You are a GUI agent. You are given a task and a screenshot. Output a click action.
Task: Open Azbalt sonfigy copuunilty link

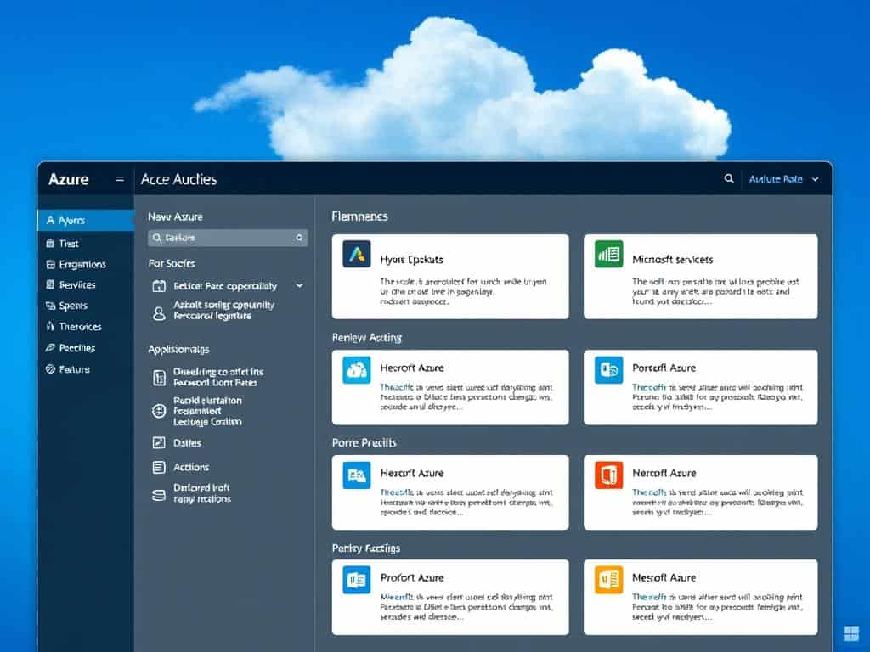(223, 311)
